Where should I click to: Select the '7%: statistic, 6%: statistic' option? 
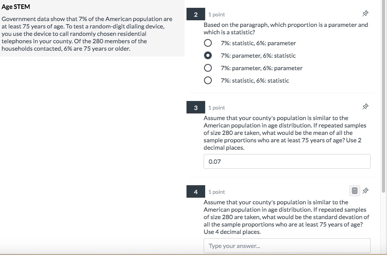coord(208,80)
